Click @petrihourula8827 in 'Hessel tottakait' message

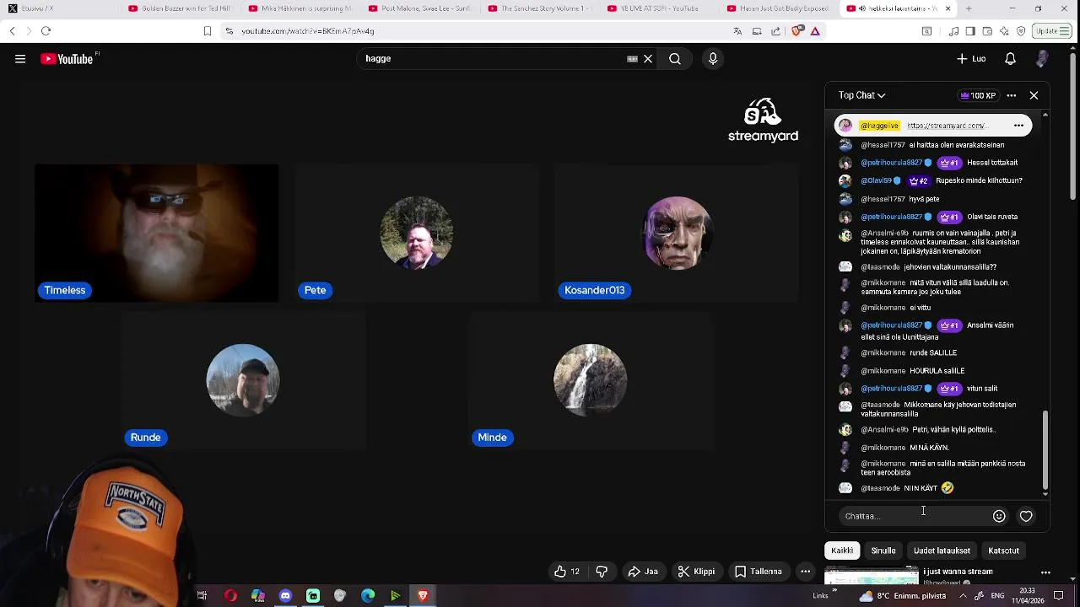click(x=891, y=163)
